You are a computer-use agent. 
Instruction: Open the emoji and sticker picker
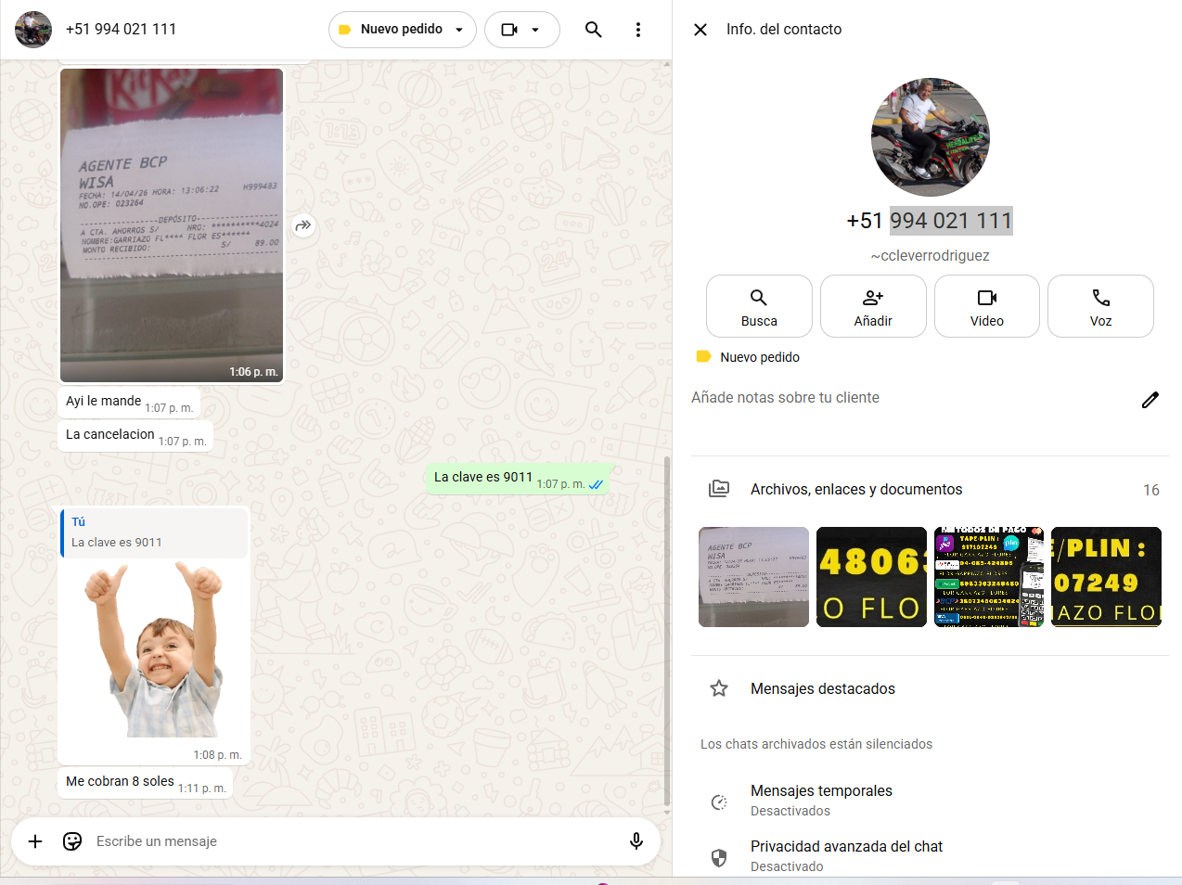coord(72,841)
